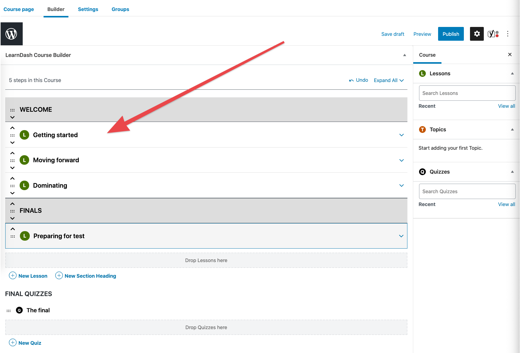This screenshot has height=353, width=520.
Task: Add a New Section Heading
Action: click(86, 276)
